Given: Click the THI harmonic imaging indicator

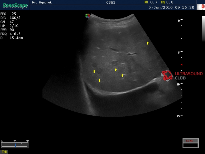Looking at the screenshot, I should 4,152.
